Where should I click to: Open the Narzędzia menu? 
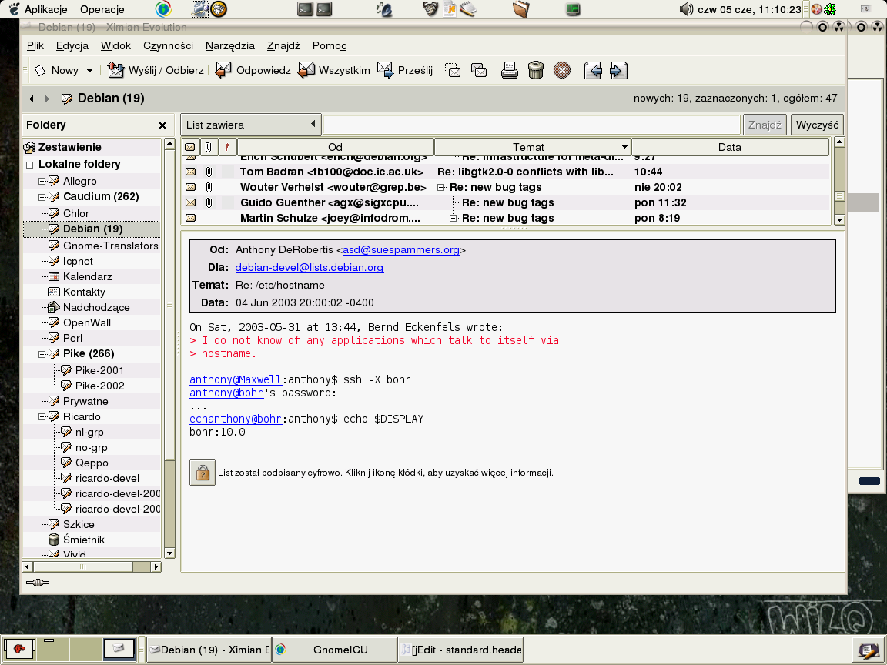(229, 45)
